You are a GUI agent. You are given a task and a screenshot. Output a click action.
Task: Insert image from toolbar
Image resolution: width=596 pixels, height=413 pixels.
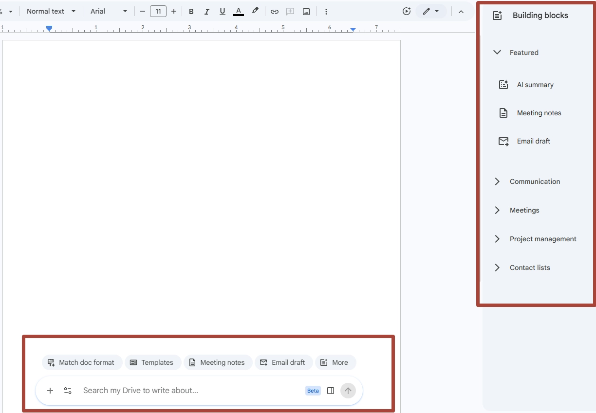306,11
